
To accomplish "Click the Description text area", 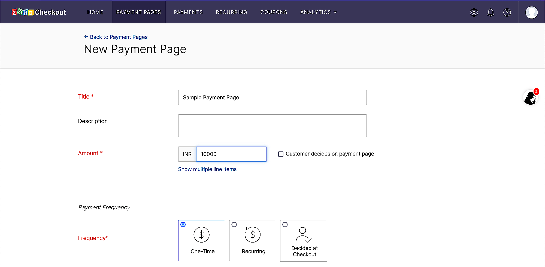I will 272,126.
